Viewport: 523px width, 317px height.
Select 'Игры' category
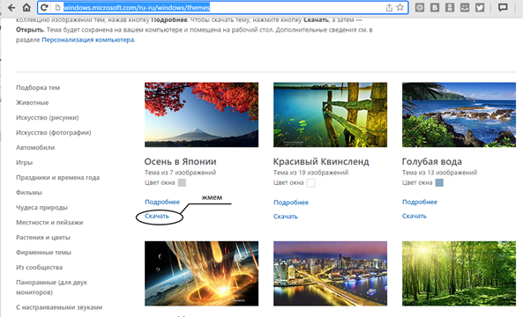coord(25,163)
